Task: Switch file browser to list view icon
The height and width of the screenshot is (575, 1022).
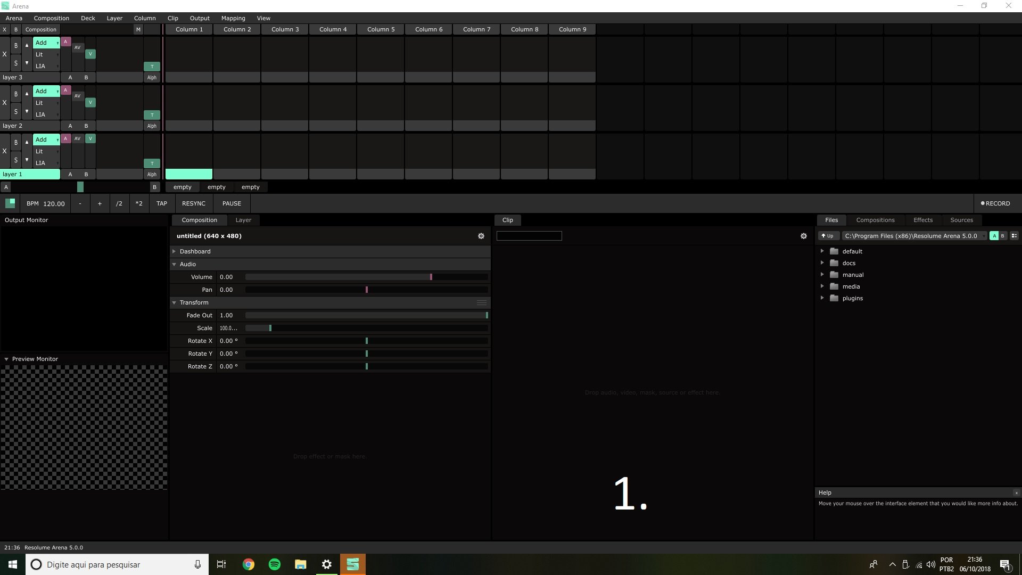Action: click(x=1014, y=236)
